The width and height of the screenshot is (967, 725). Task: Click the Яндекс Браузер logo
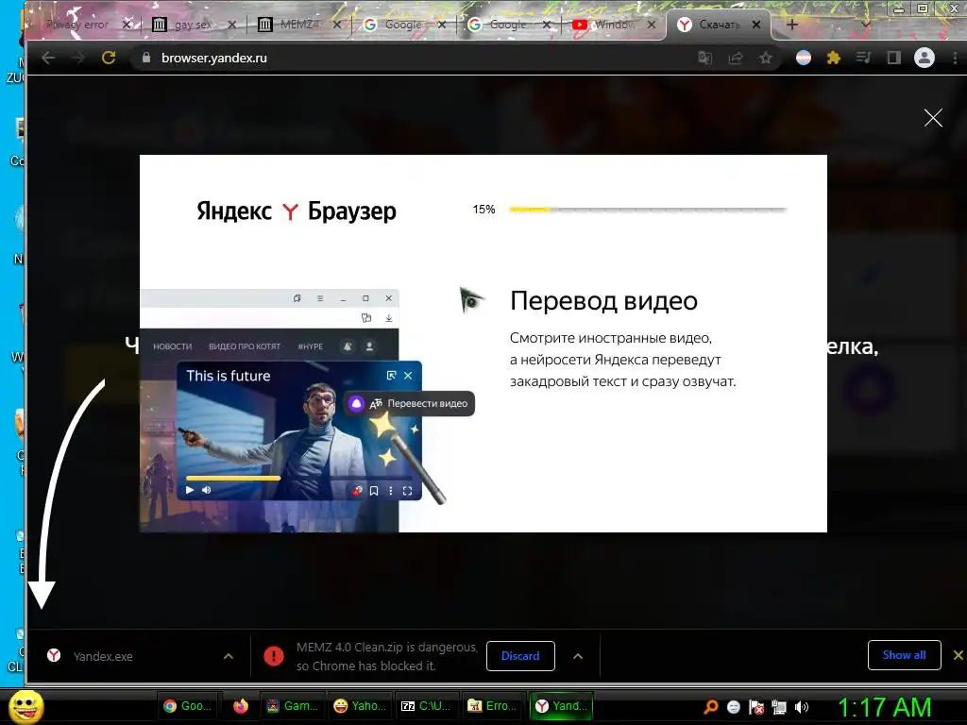coord(296,211)
